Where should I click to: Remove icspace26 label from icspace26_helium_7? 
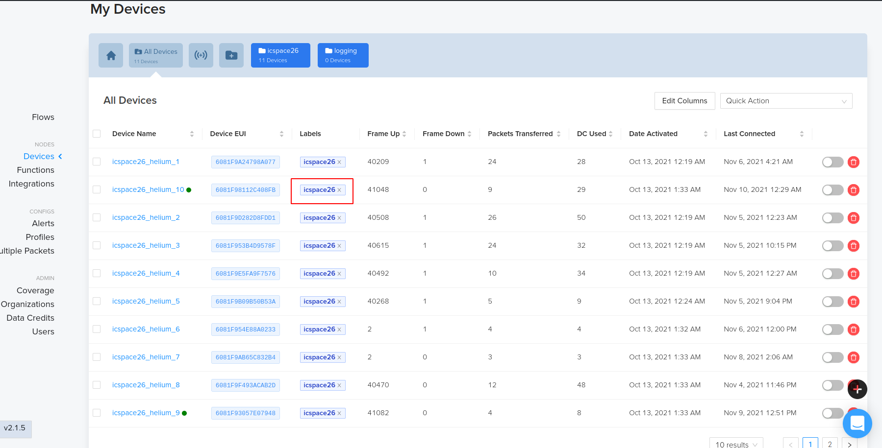click(339, 357)
